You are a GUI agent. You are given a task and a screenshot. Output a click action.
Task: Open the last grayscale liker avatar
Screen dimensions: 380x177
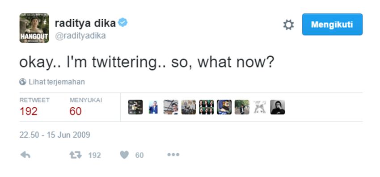[x=278, y=107]
